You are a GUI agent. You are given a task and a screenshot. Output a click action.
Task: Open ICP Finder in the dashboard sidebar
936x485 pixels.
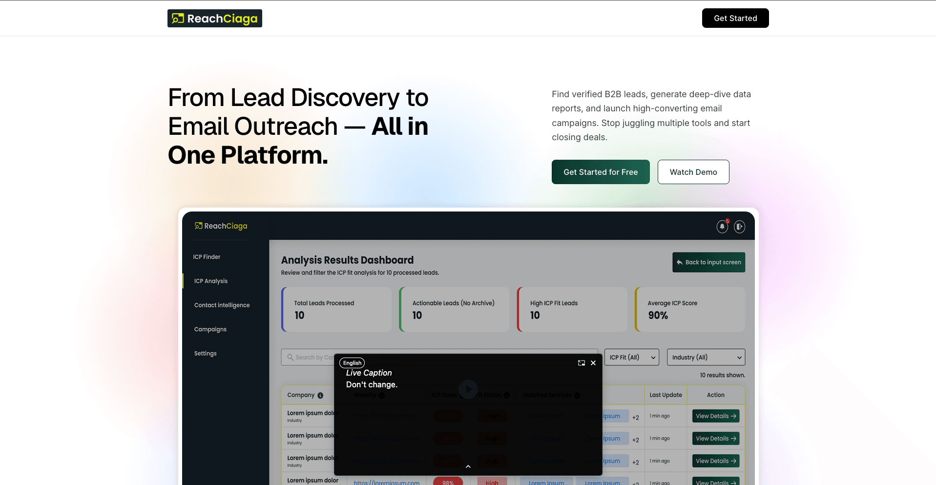coord(207,257)
